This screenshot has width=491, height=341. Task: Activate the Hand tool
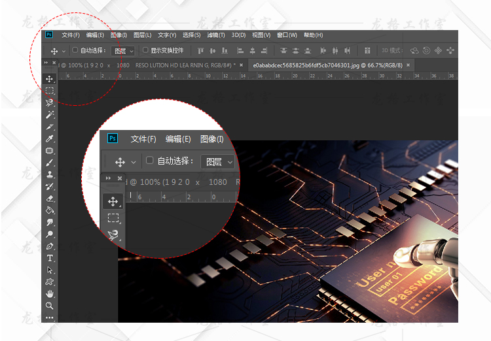tap(49, 294)
